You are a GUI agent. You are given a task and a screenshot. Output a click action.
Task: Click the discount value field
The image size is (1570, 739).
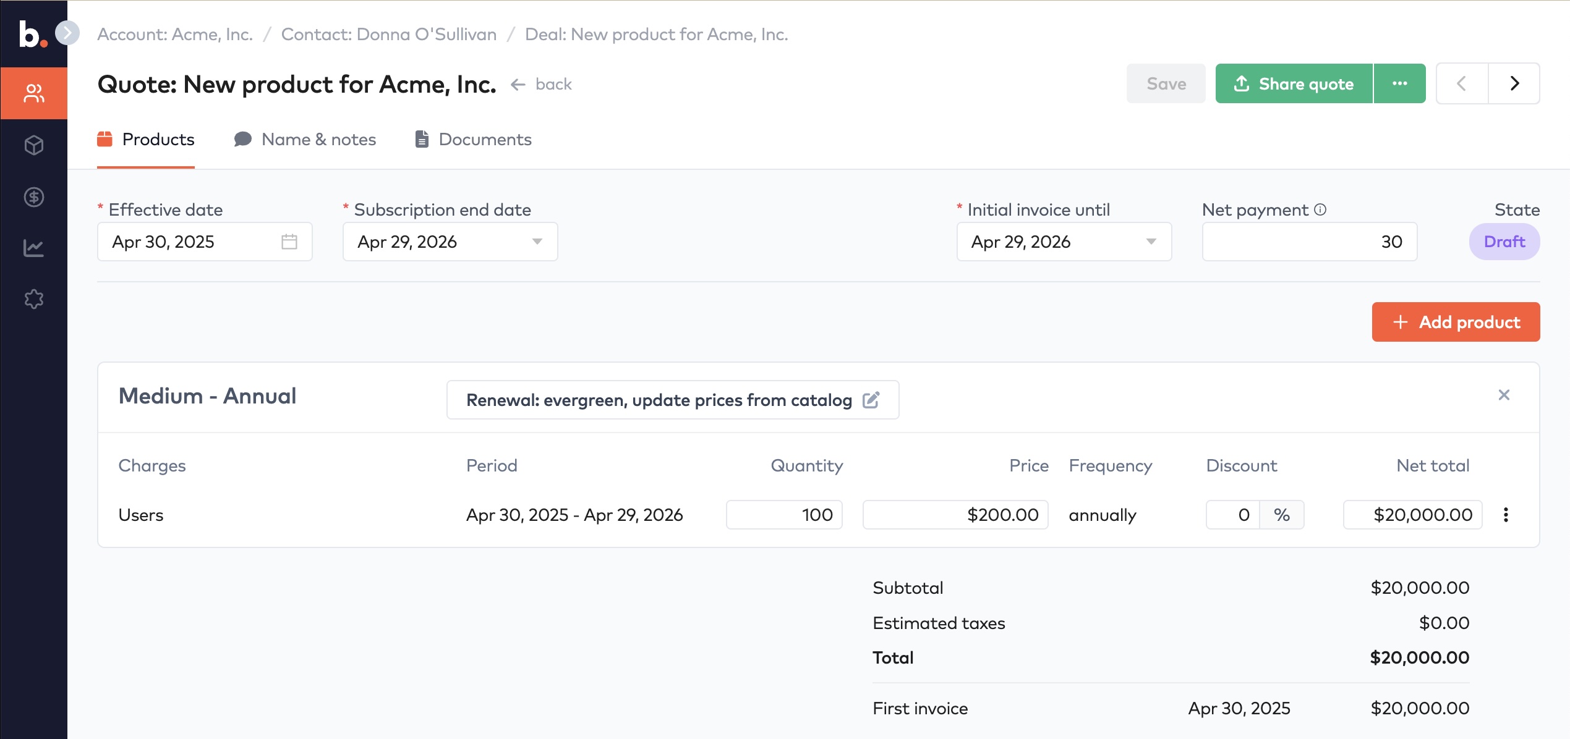coord(1233,515)
